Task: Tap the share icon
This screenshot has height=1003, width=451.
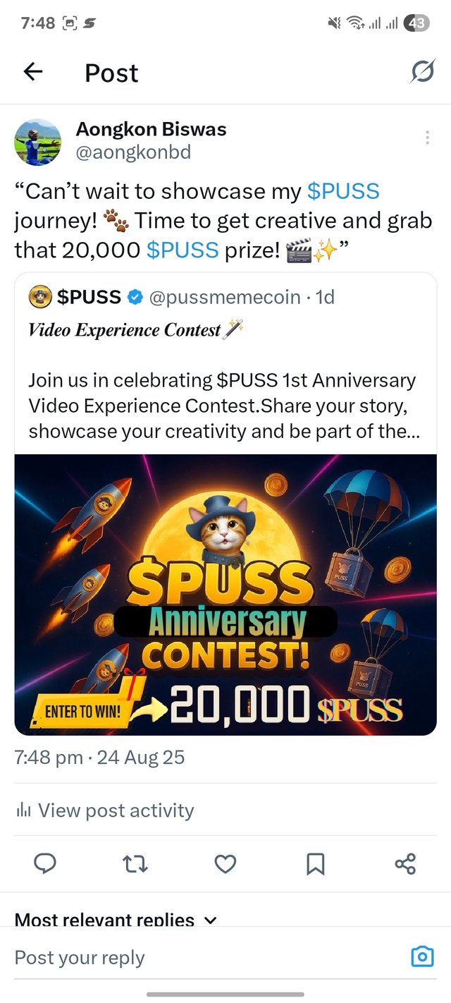Action: coord(405,863)
